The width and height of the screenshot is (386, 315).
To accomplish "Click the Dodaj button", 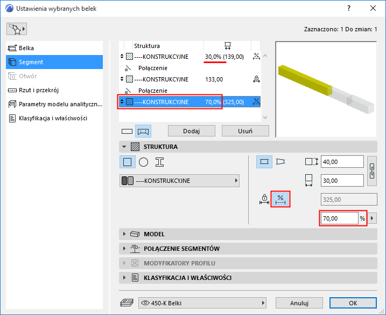I will pyautogui.click(x=192, y=131).
